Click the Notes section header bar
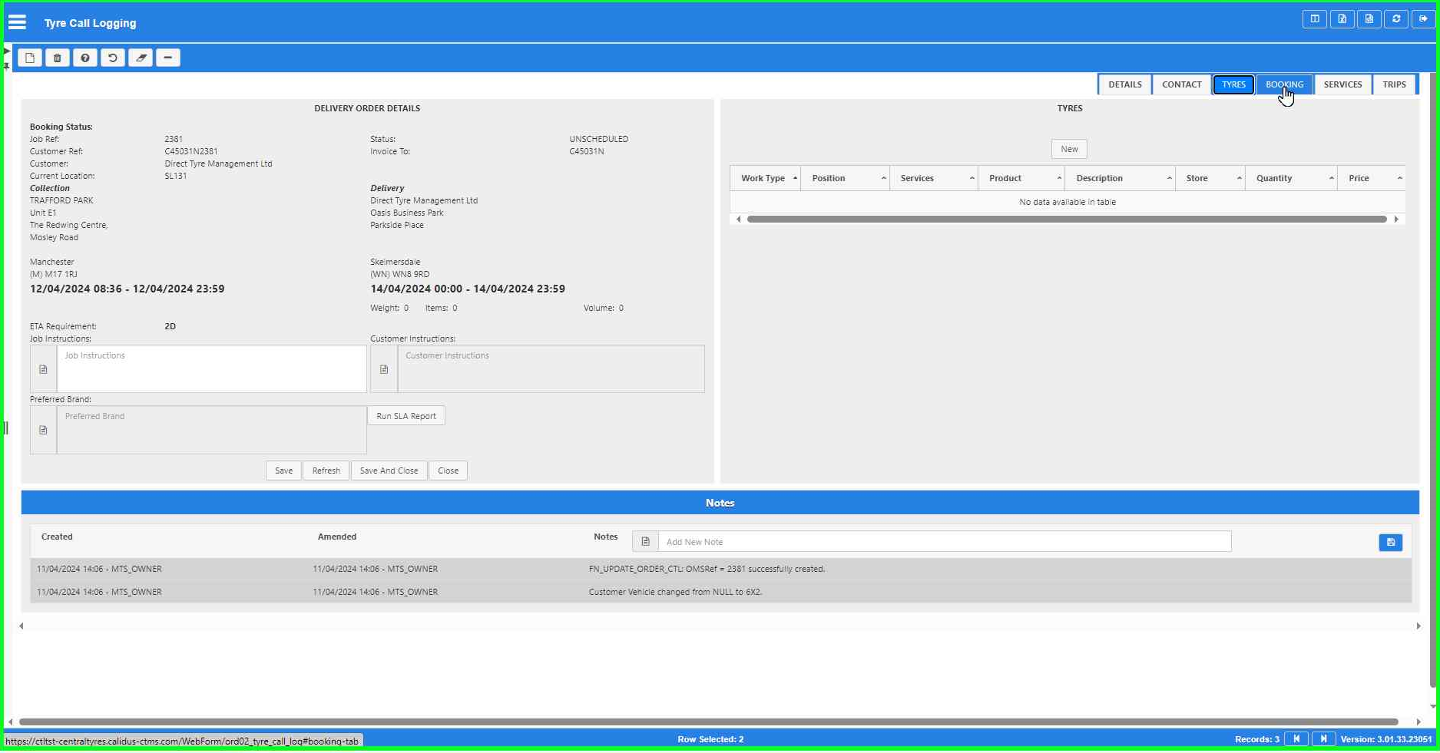This screenshot has height=753, width=1440. (720, 503)
